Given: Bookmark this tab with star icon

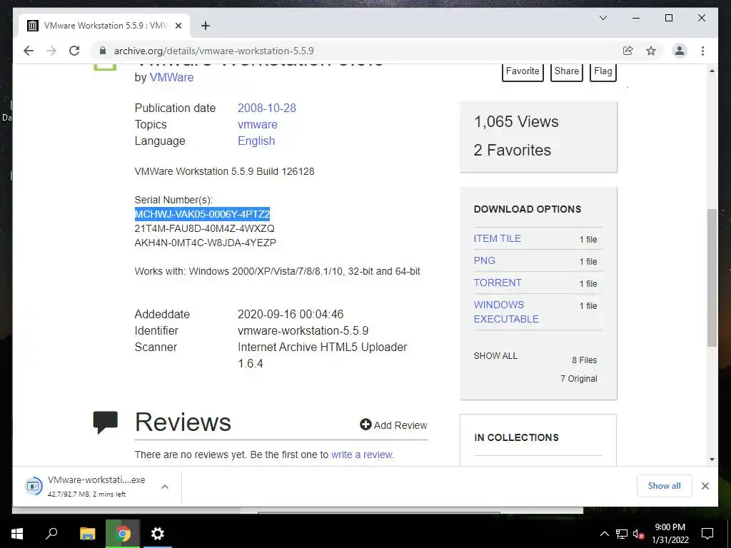Looking at the screenshot, I should coord(651,51).
